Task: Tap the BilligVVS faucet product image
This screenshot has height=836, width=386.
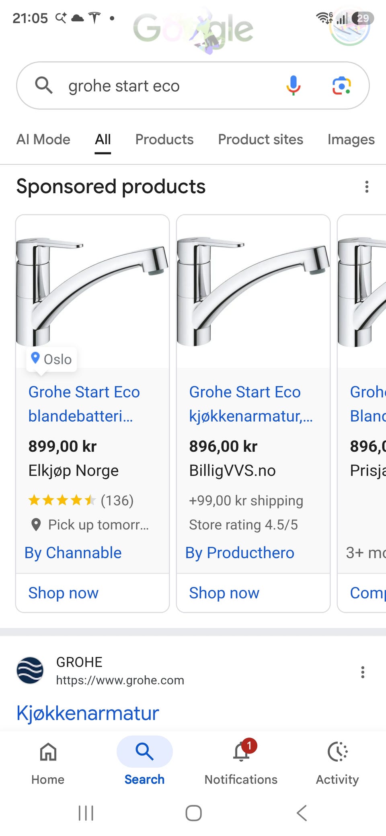Action: click(x=253, y=291)
